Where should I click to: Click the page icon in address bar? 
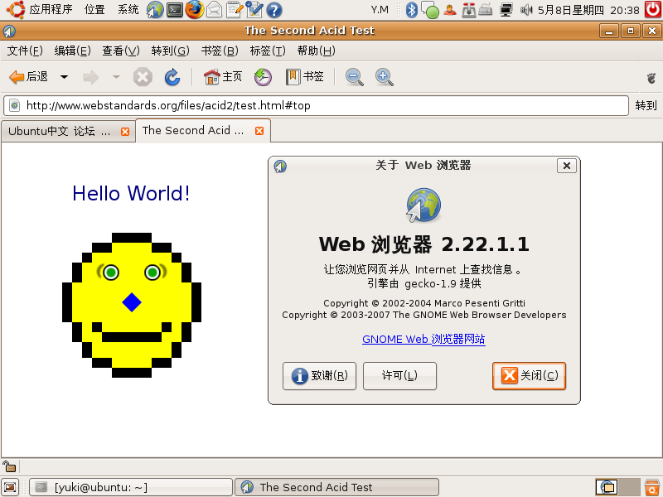(x=14, y=105)
